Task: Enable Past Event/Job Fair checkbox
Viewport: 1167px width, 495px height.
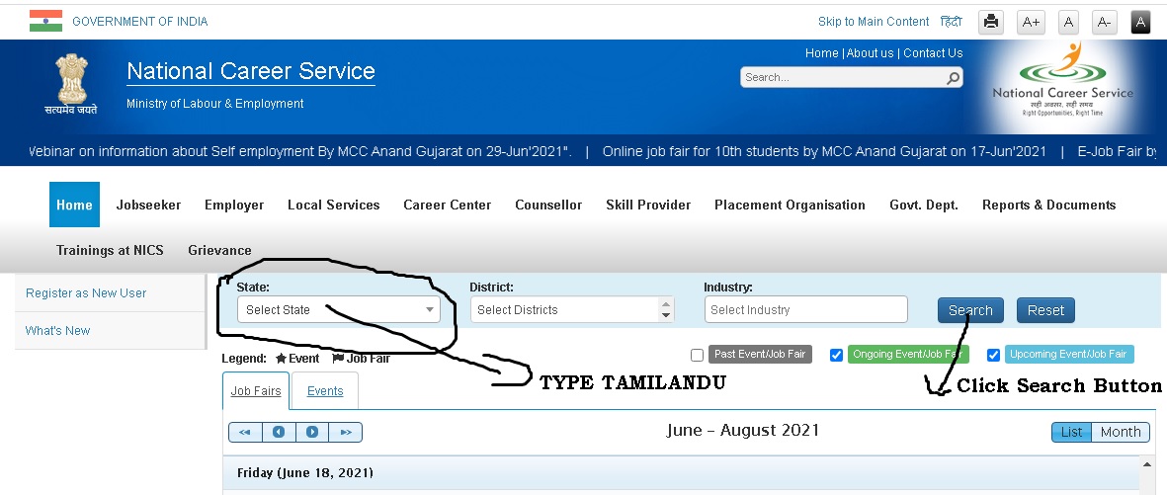Action: pyautogui.click(x=697, y=355)
